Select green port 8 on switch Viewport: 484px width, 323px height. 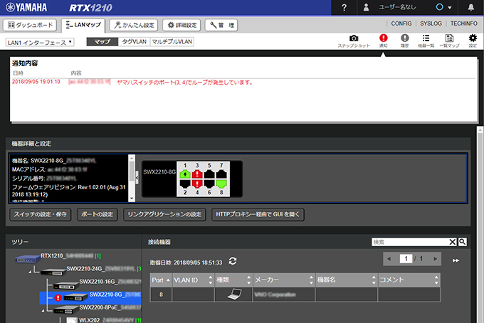coord(221,184)
